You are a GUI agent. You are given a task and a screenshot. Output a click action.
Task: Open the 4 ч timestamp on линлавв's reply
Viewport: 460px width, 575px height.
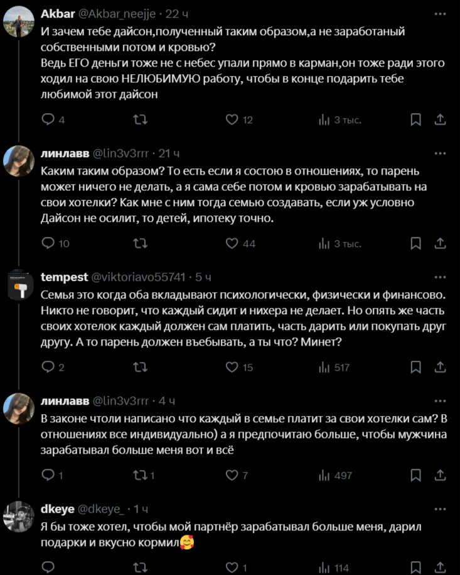[x=167, y=401]
